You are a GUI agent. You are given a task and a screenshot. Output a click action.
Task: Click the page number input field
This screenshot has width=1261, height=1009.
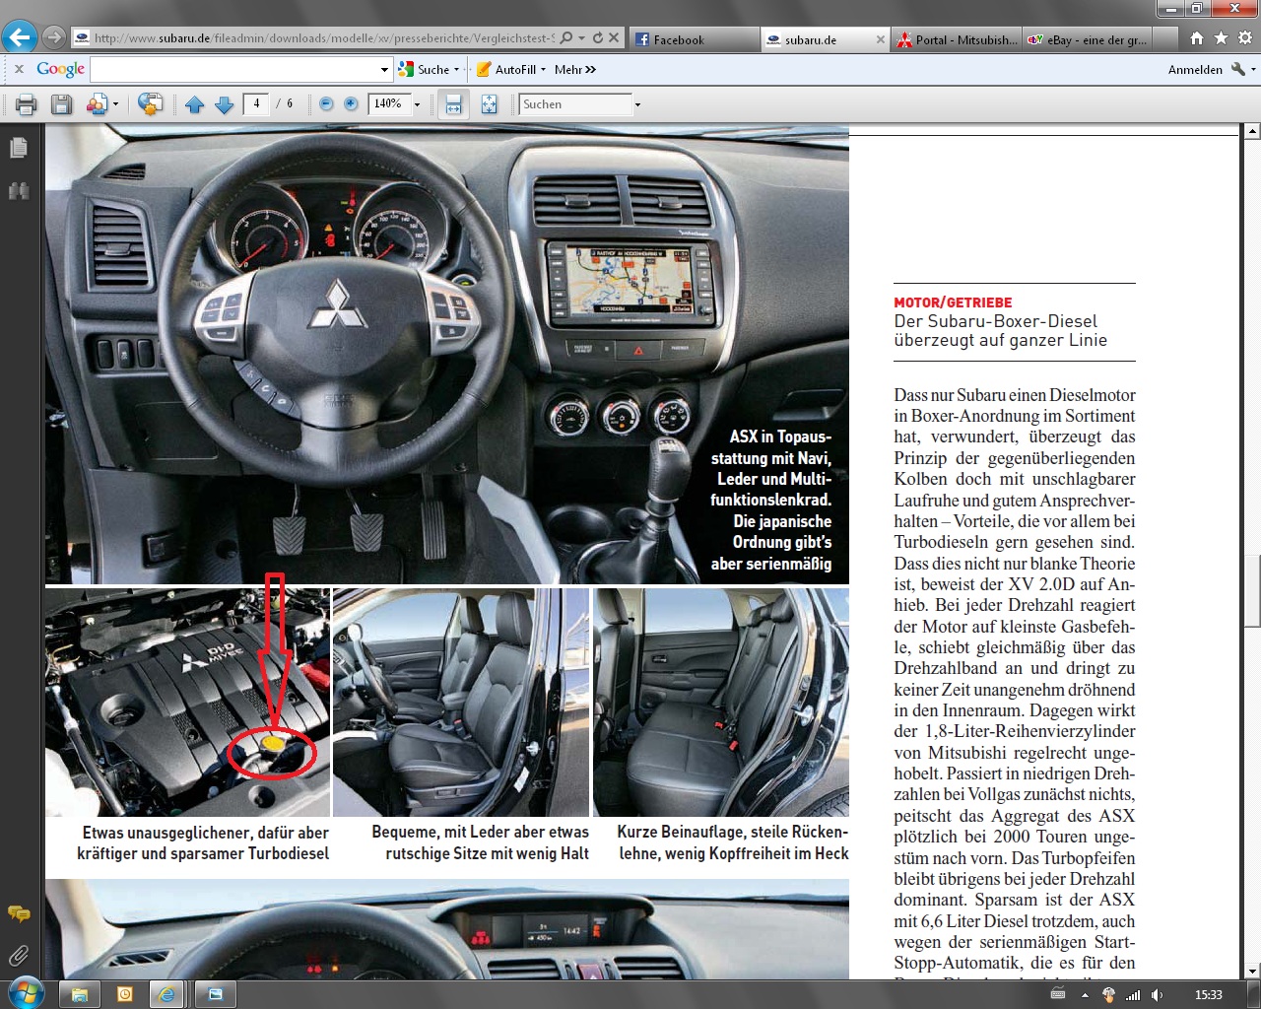[256, 103]
